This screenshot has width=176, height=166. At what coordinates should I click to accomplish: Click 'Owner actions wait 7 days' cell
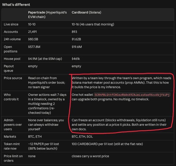47,104
